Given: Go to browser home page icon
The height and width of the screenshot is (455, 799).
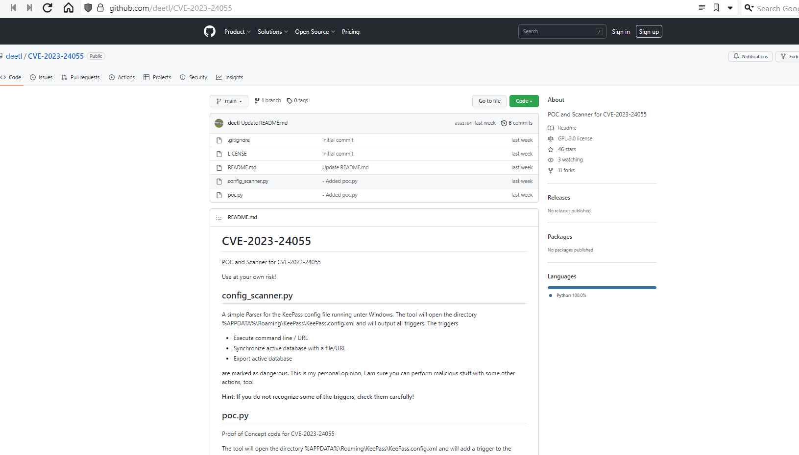Looking at the screenshot, I should click(69, 8).
